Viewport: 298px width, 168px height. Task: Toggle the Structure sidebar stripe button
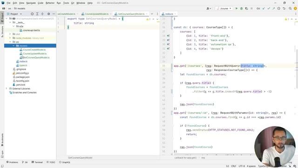click(x=2, y=32)
